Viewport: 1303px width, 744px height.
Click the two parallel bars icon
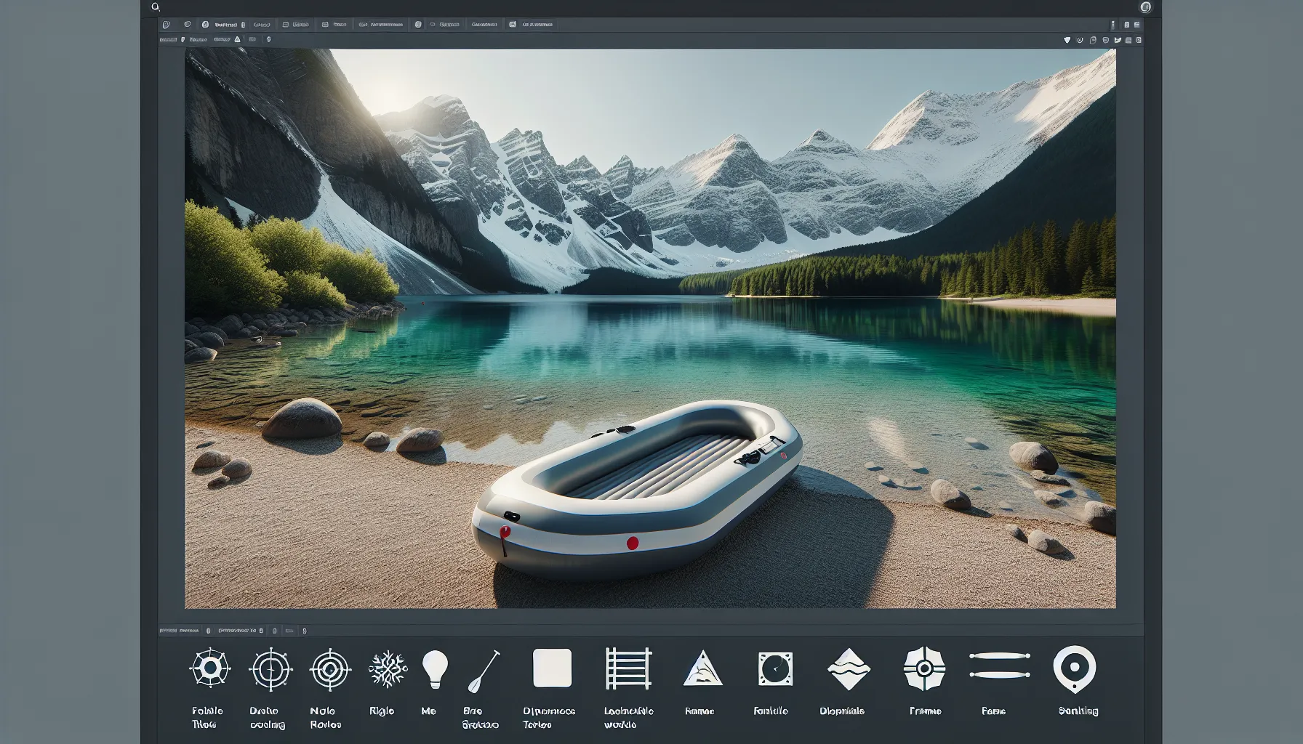click(x=1000, y=665)
